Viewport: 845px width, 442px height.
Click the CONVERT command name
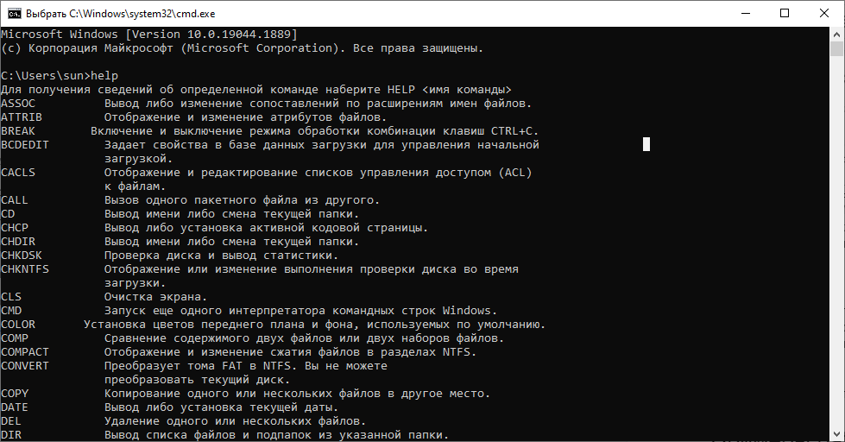point(25,366)
